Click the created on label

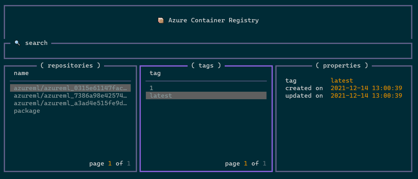click(x=304, y=88)
